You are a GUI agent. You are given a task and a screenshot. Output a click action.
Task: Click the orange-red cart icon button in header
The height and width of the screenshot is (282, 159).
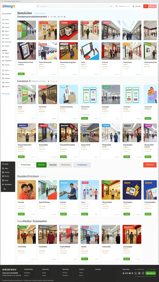point(145,6)
